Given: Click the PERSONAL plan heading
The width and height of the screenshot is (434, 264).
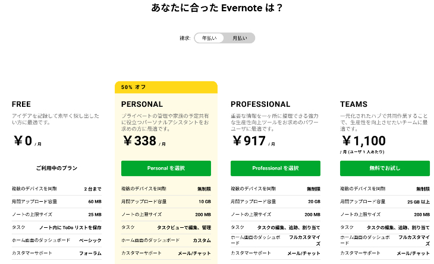Looking at the screenshot, I should tap(142, 104).
